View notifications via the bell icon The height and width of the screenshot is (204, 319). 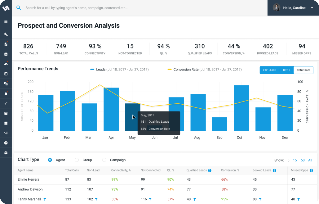(x=6, y=93)
